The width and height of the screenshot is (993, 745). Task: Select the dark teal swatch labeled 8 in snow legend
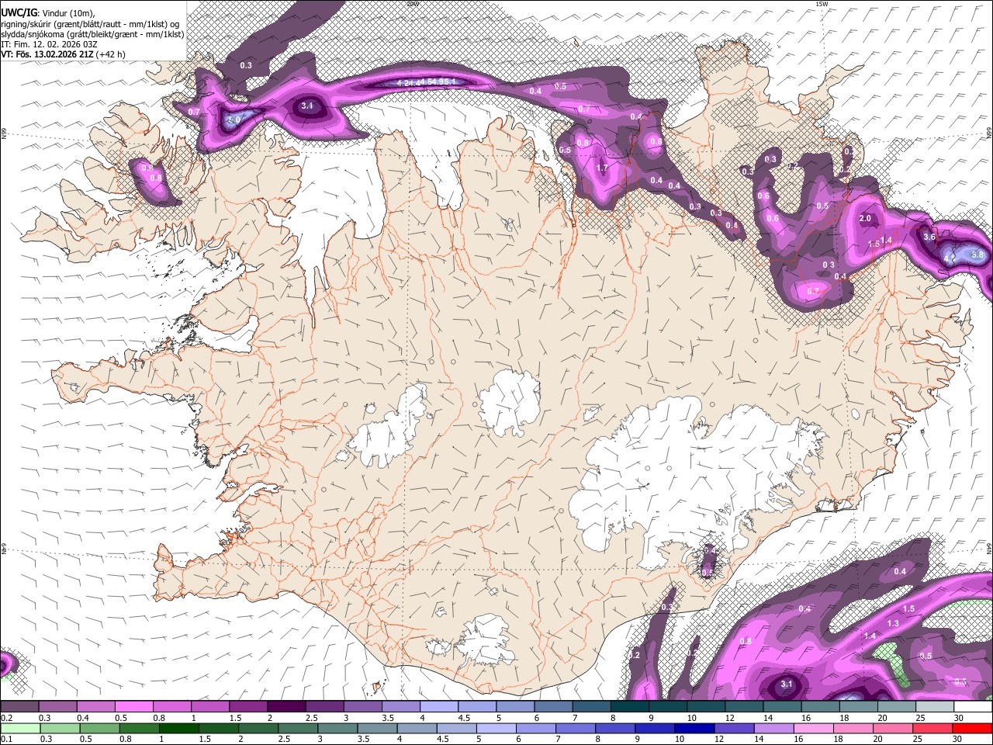[630, 706]
